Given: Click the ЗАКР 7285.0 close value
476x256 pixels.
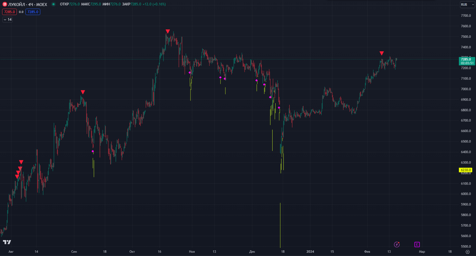Looking at the screenshot, I should click(132, 4).
